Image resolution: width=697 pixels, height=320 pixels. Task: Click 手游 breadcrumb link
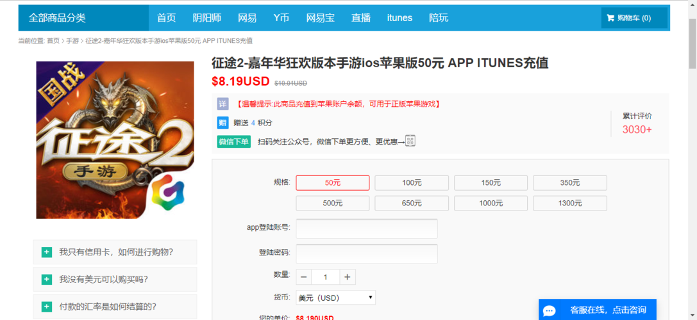pos(73,41)
